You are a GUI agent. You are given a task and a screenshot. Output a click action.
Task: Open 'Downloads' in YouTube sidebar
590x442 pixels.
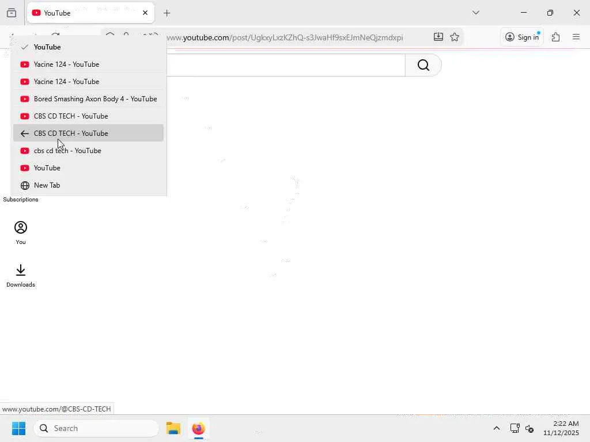pyautogui.click(x=21, y=276)
